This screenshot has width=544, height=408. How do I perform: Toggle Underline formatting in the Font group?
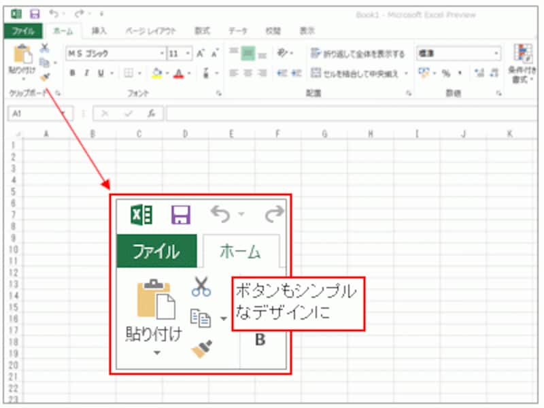[101, 73]
